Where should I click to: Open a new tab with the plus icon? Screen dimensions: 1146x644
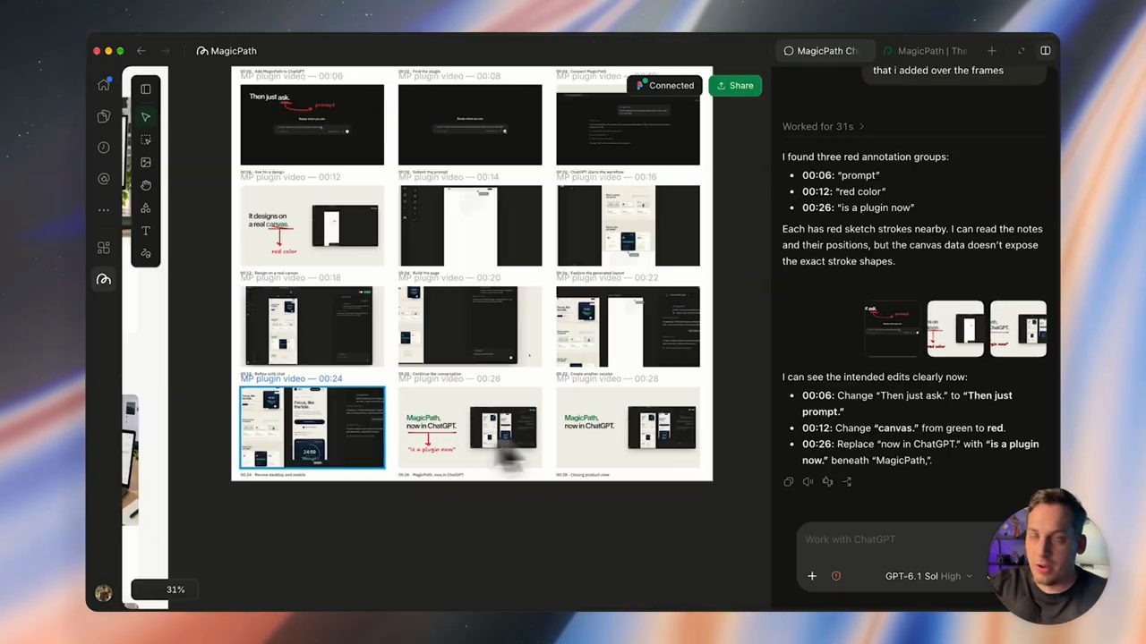pos(991,51)
